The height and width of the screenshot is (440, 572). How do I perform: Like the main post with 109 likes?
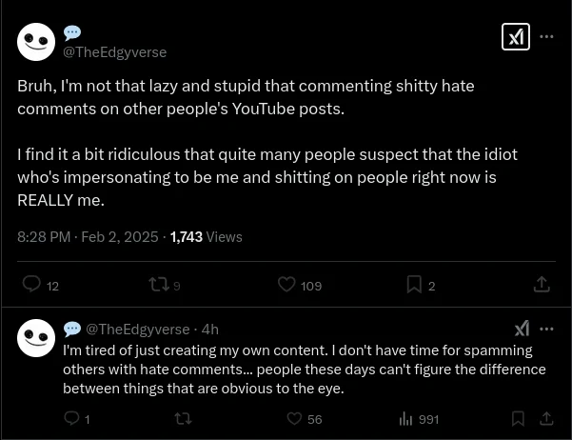click(x=286, y=284)
